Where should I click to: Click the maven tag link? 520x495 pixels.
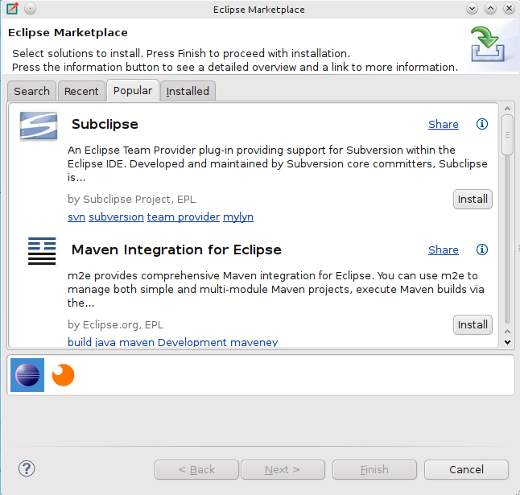coord(137,342)
